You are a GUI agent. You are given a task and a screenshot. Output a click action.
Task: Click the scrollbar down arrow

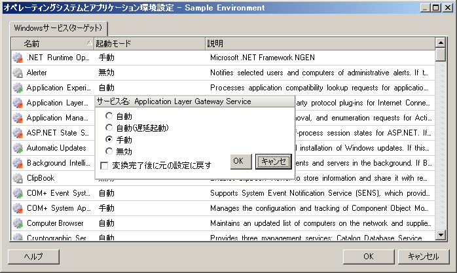click(x=441, y=237)
